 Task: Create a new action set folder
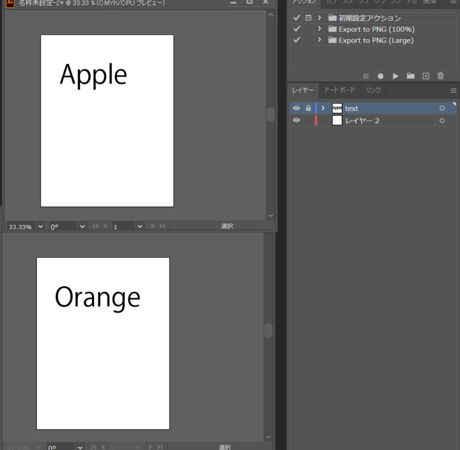tap(410, 75)
